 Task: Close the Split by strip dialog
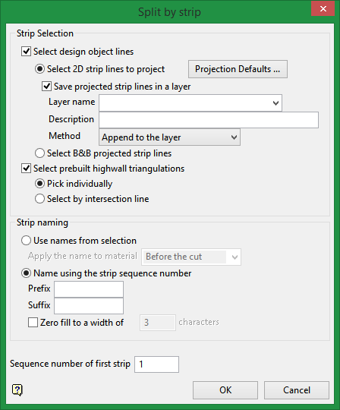point(323,9)
